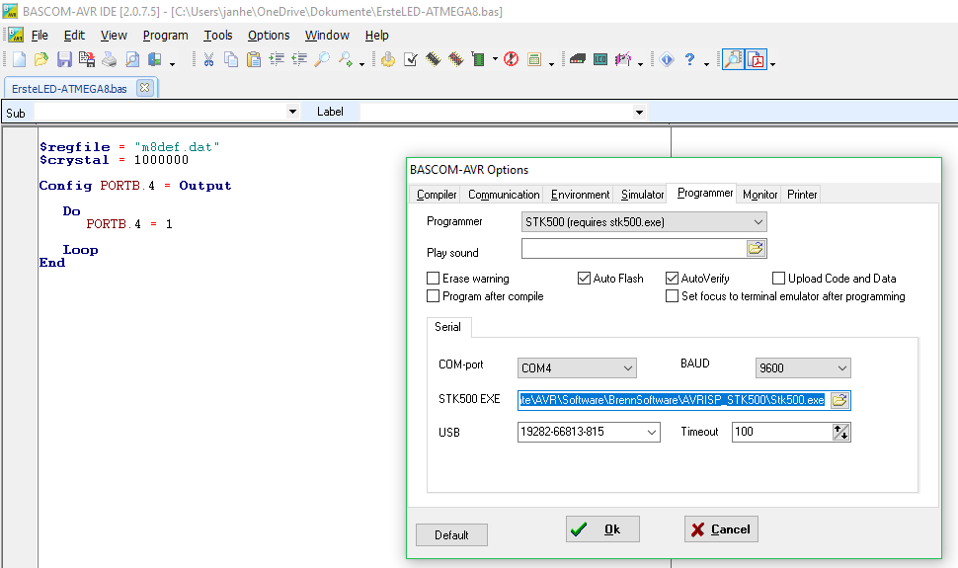The height and width of the screenshot is (568, 958).
Task: Cut selection with the scissors icon
Action: [x=209, y=59]
